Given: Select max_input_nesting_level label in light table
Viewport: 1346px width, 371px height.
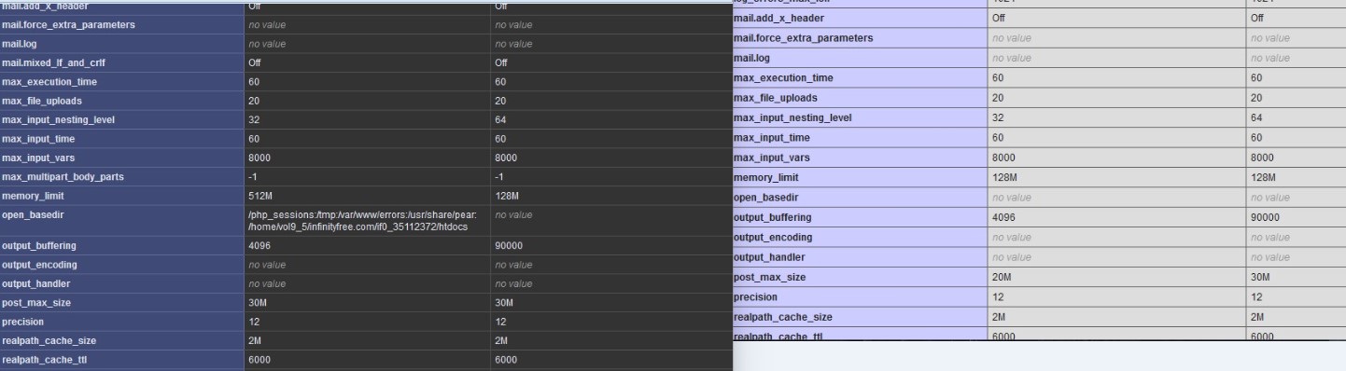Looking at the screenshot, I should (x=793, y=117).
